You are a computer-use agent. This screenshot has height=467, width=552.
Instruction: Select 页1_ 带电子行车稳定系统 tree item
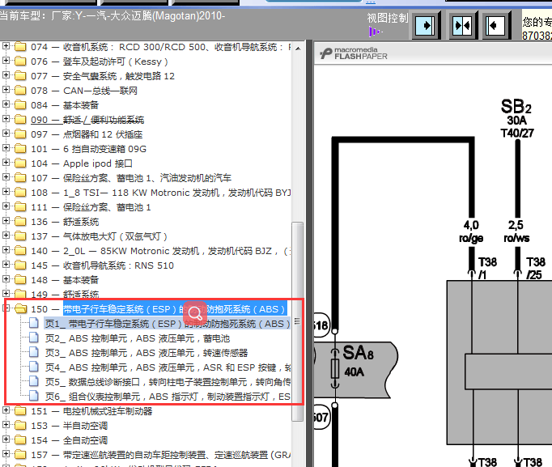pos(168,324)
